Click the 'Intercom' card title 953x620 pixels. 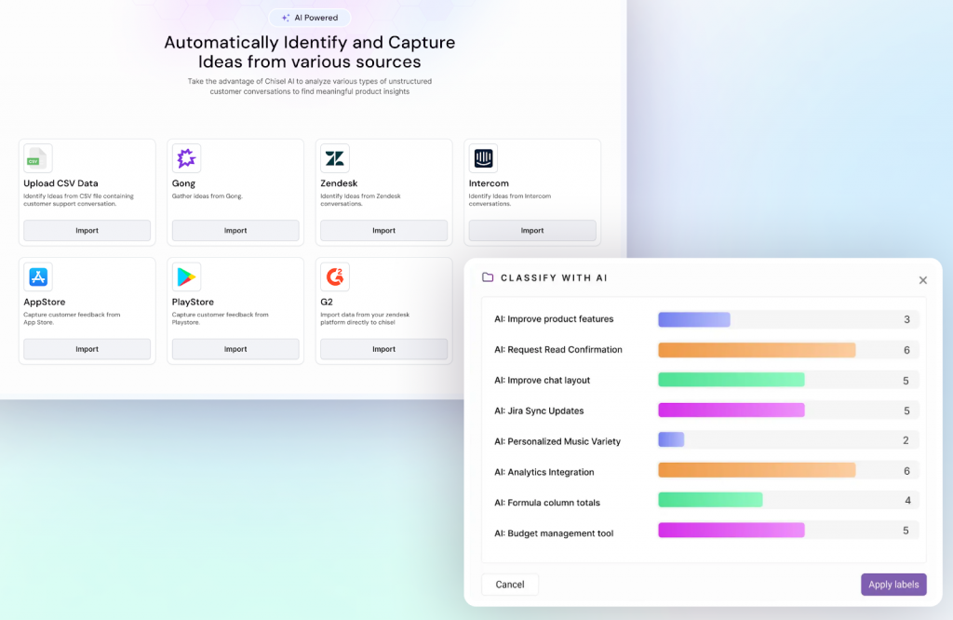point(489,183)
